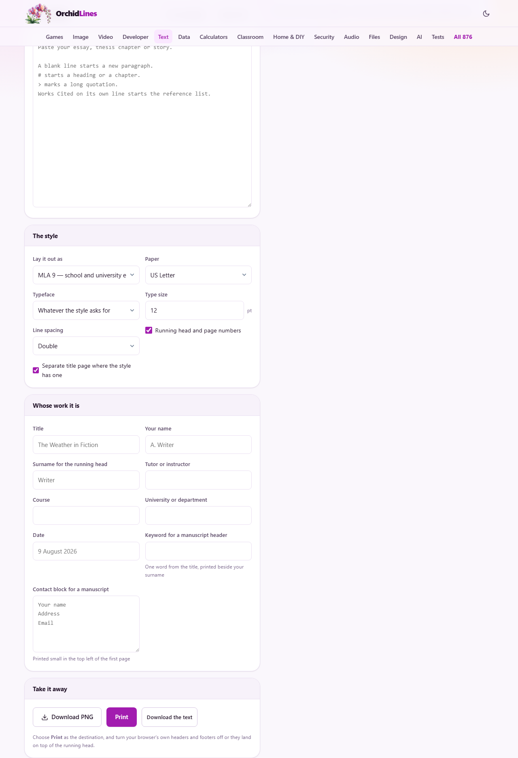This screenshot has height=758, width=518.
Task: Open the AI category
Action: pyautogui.click(x=419, y=37)
